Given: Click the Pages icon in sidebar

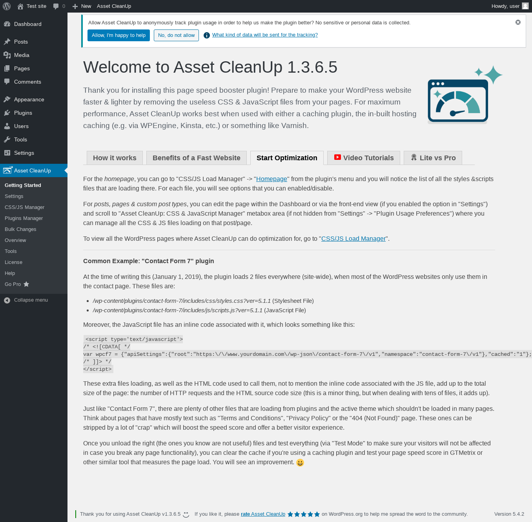Looking at the screenshot, I should [7, 68].
